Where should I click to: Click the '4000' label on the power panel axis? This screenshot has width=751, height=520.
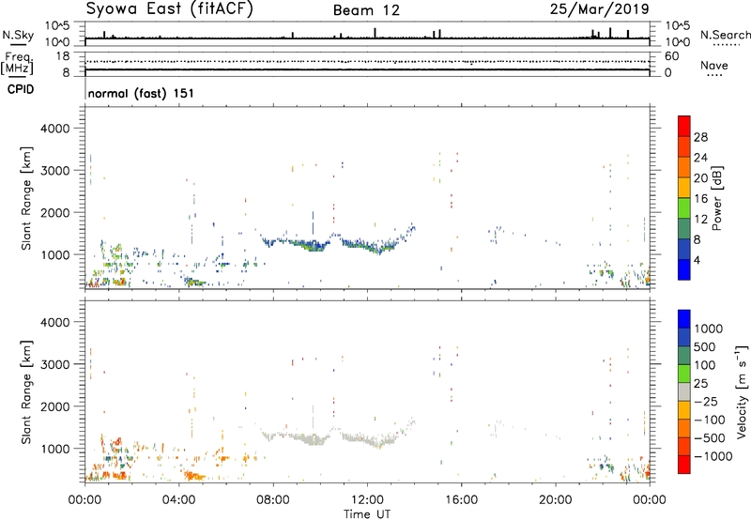[54, 129]
